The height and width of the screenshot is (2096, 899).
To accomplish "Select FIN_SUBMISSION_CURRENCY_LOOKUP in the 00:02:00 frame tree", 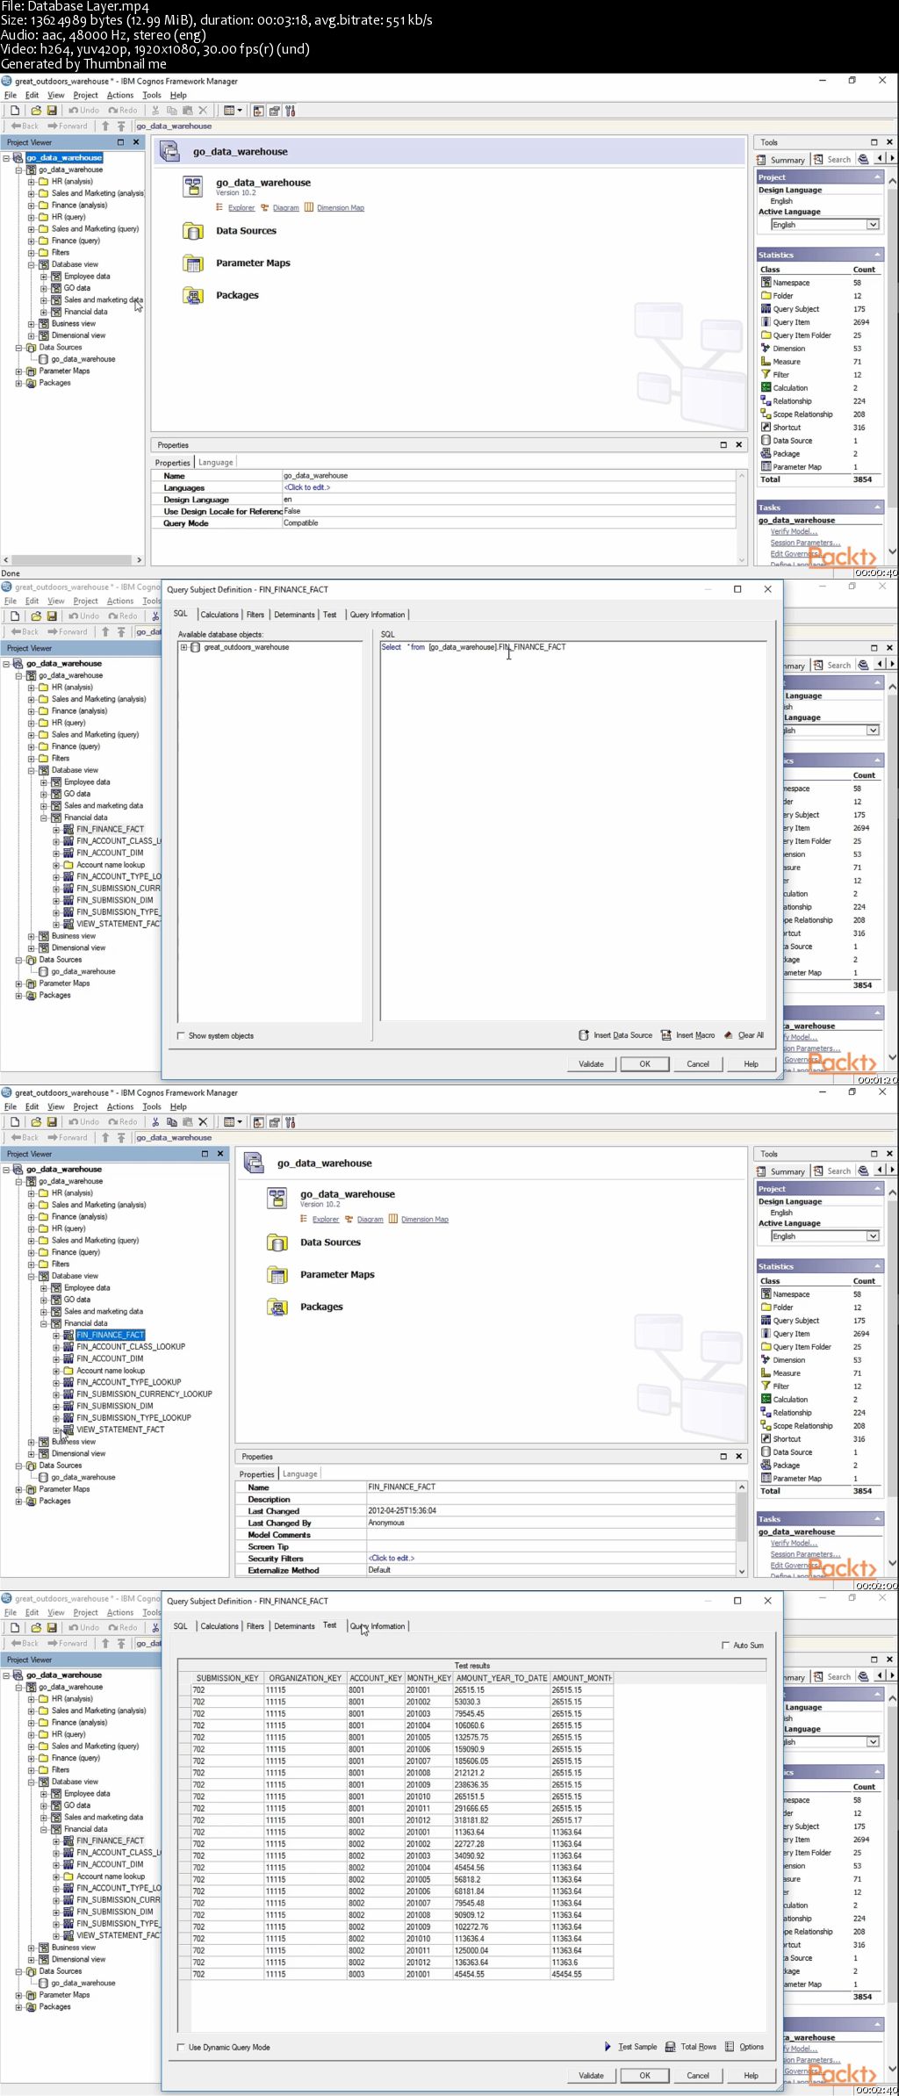I will click(144, 1394).
